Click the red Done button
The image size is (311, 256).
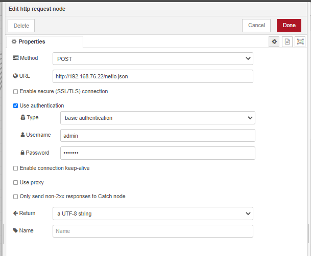point(289,26)
